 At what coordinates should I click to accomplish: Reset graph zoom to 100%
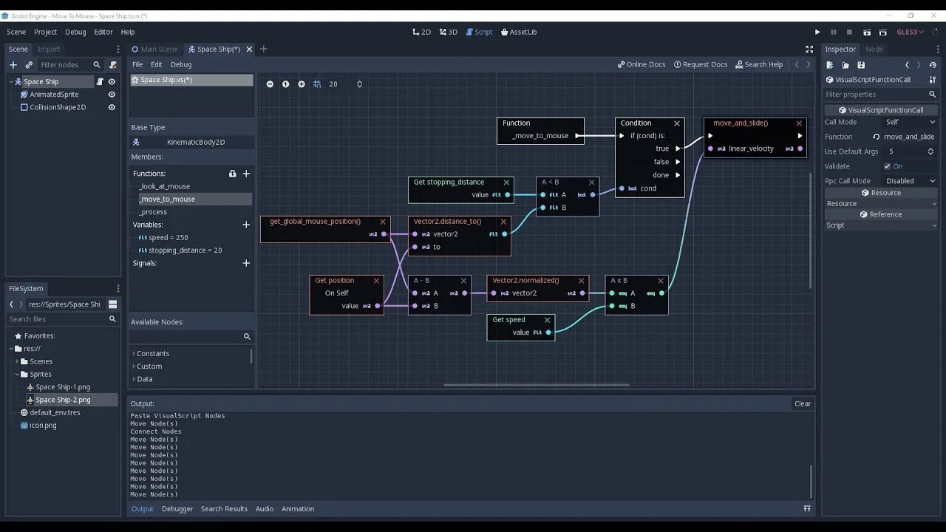(285, 84)
